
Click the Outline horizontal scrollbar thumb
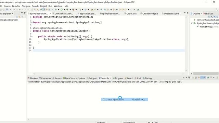206,74
